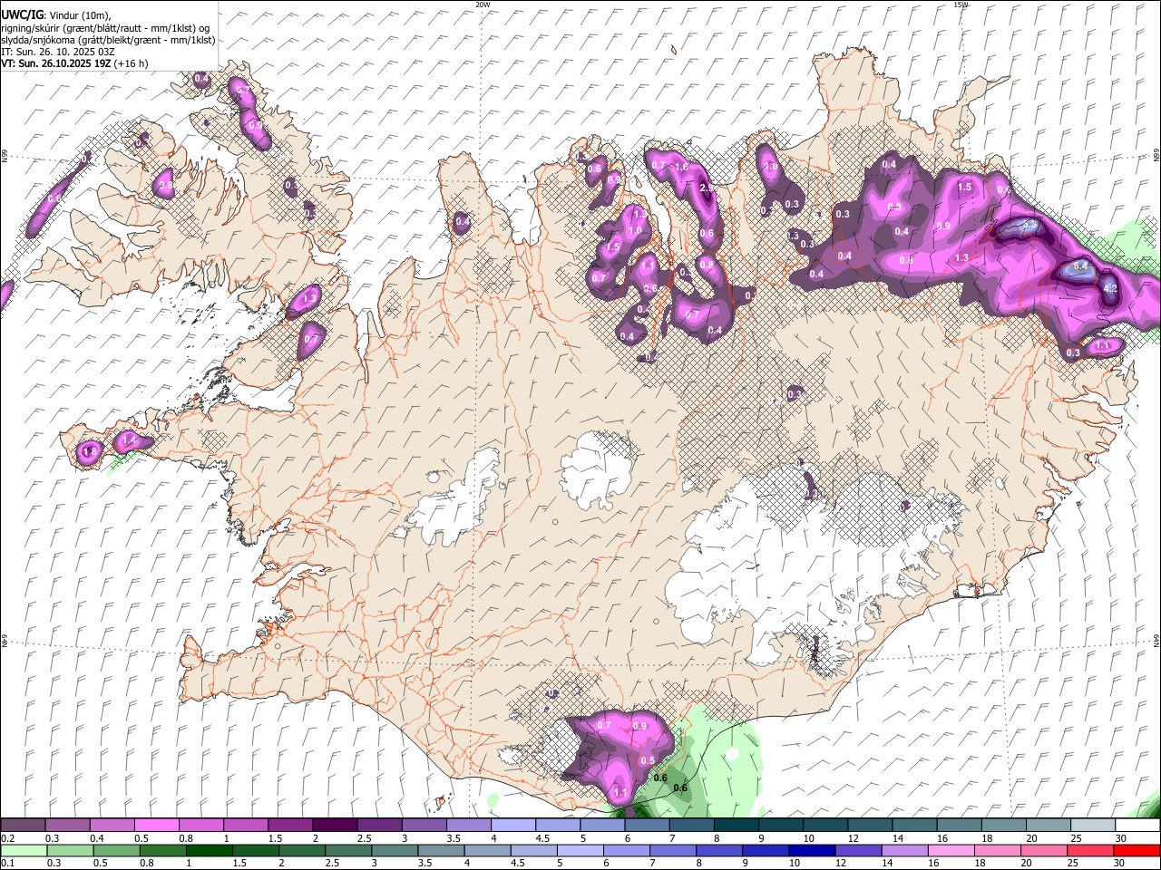This screenshot has width=1161, height=870.
Task: Pick the palest green swatch between 0.1 and 0.3
Action: pos(24,851)
